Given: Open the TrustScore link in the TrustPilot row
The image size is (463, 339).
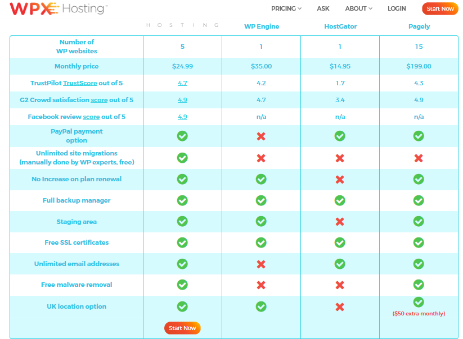Looking at the screenshot, I should (80, 83).
